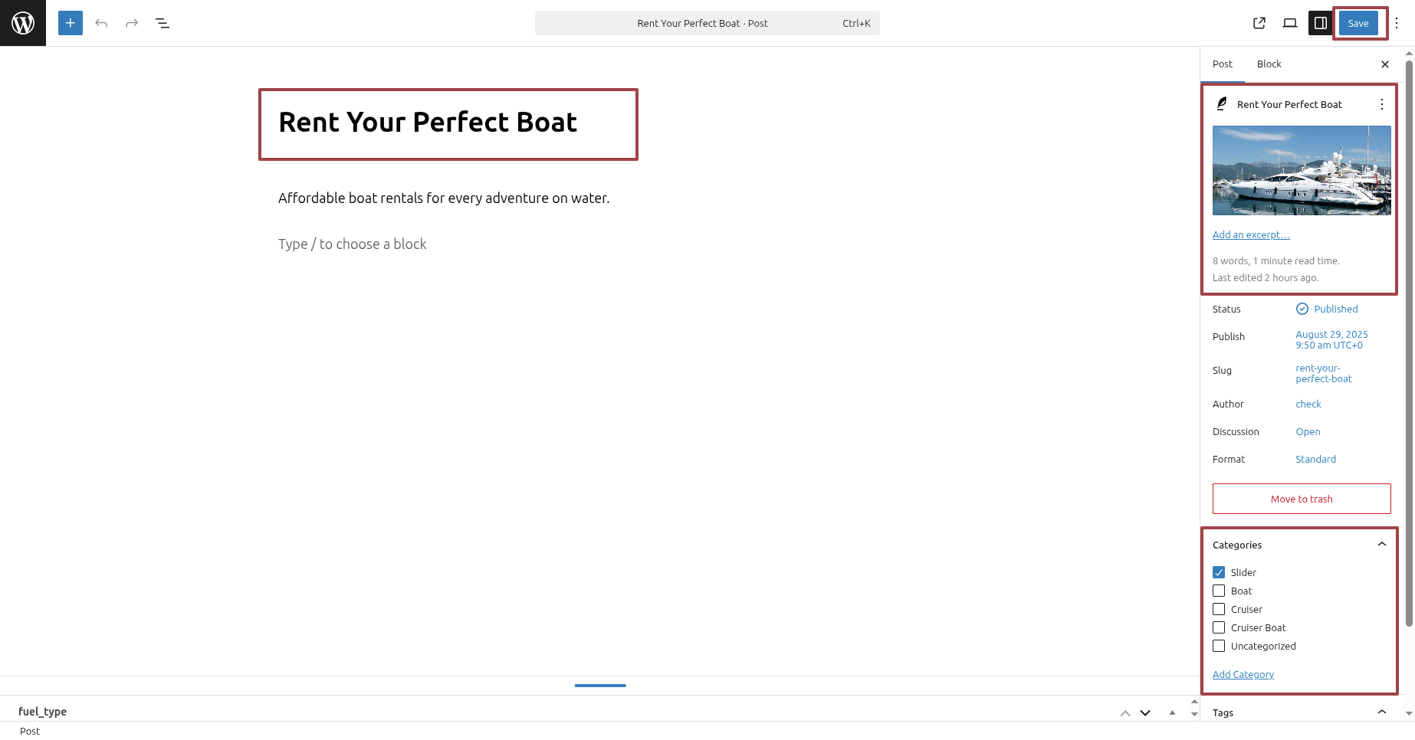The width and height of the screenshot is (1415, 740).
Task: Open the top bar options kebab menu
Action: tap(1397, 23)
